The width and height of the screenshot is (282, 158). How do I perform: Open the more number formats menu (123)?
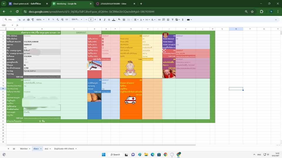67,20
